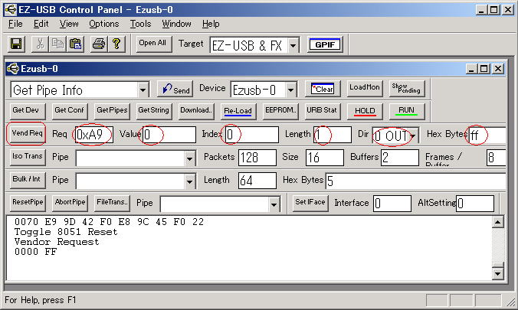Open the Tools menu
This screenshot has height=310, width=518.
pos(140,24)
